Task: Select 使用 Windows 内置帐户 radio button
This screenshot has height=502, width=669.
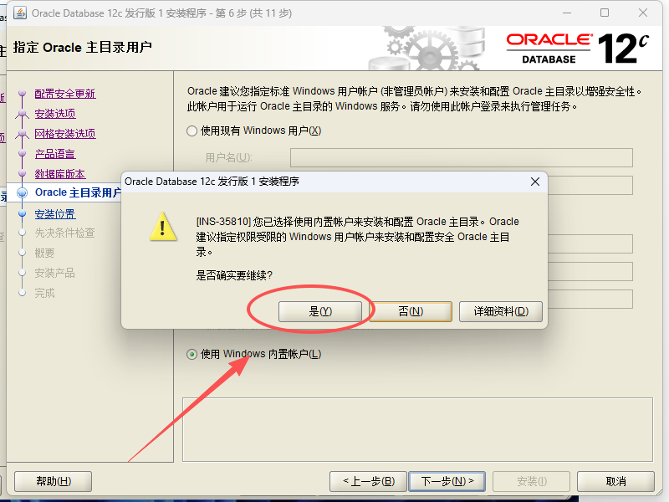Action: [192, 354]
